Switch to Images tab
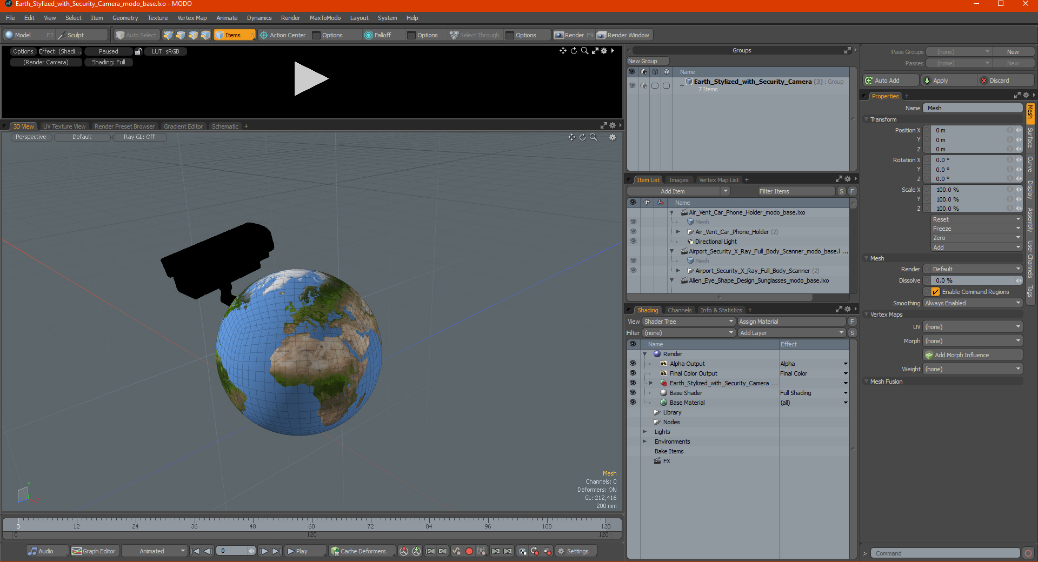 (x=678, y=180)
